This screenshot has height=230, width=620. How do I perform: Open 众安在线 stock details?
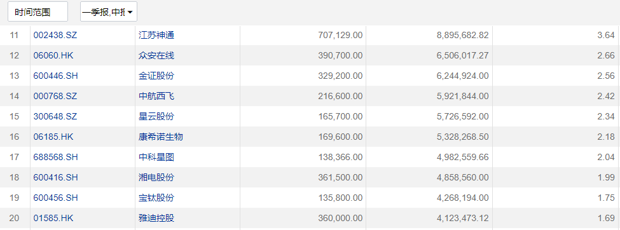click(156, 56)
